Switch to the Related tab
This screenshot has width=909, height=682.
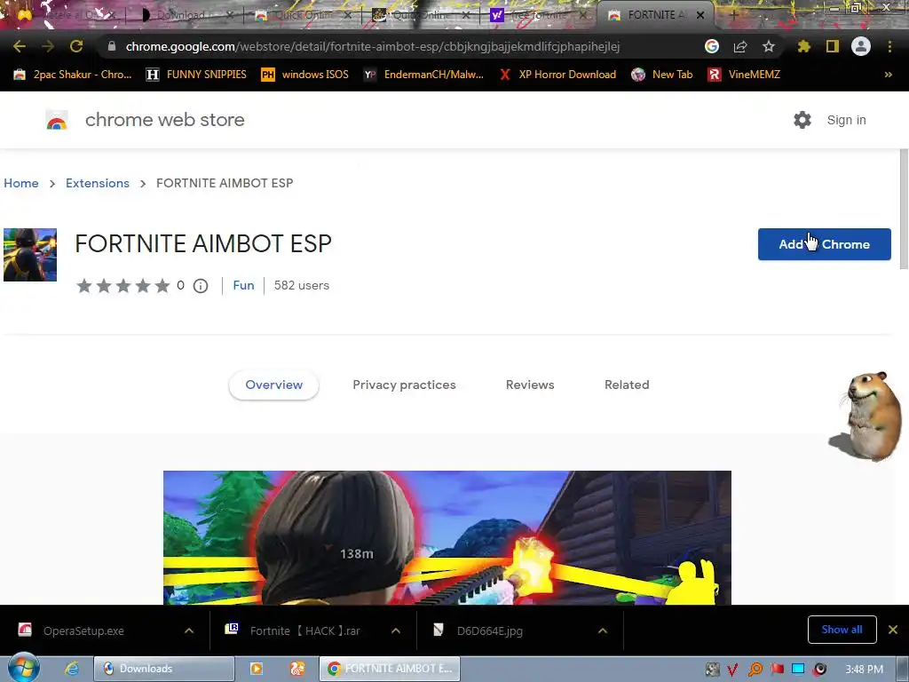[627, 385]
